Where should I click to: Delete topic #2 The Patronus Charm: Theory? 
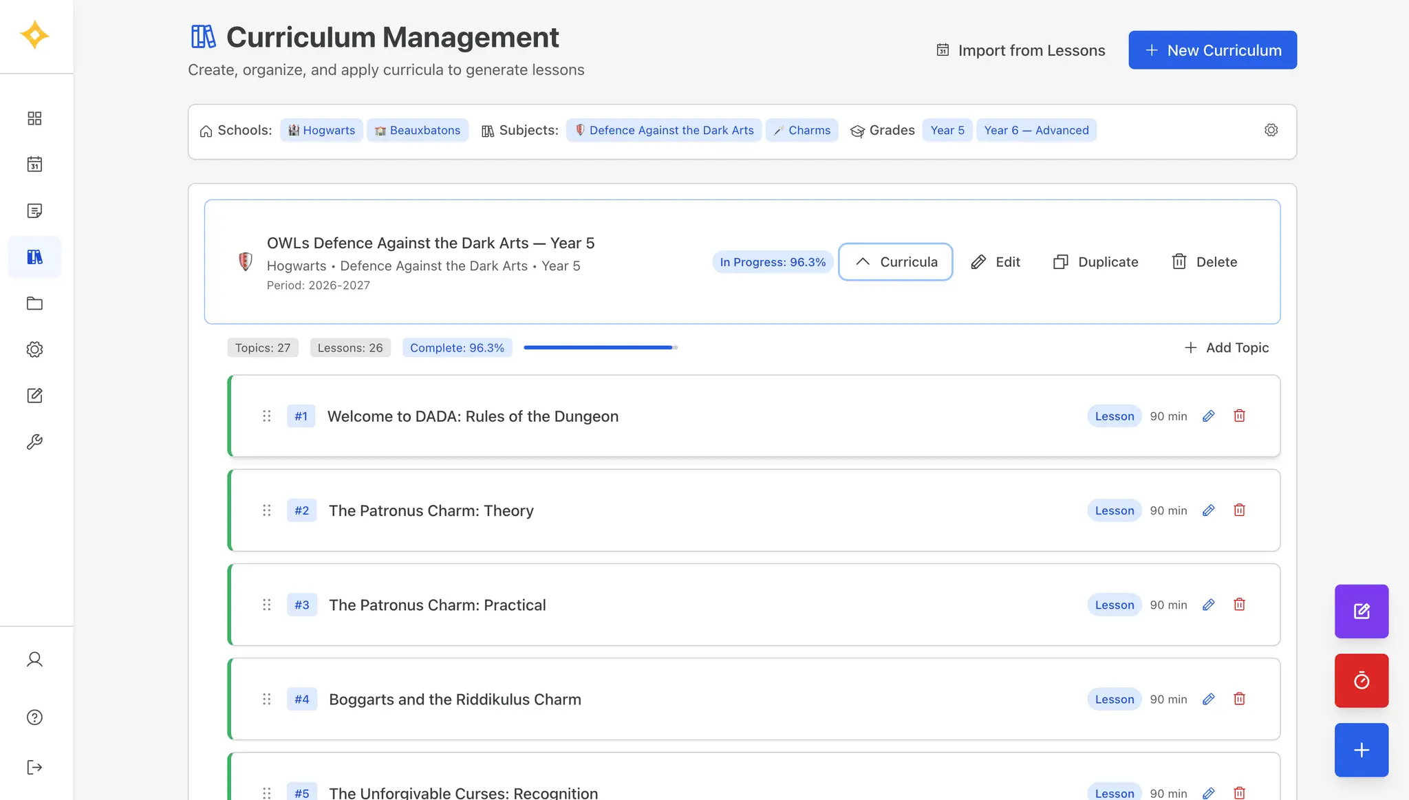tap(1239, 510)
